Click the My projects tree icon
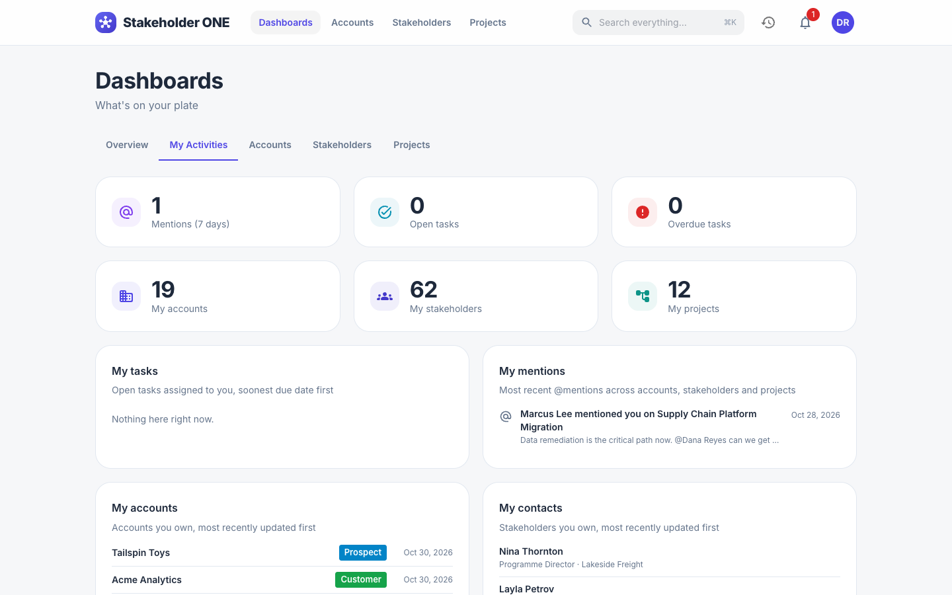Screen dimensions: 952x595 (x=643, y=296)
